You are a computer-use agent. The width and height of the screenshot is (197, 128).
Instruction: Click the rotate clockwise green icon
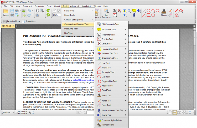pos(48,15)
